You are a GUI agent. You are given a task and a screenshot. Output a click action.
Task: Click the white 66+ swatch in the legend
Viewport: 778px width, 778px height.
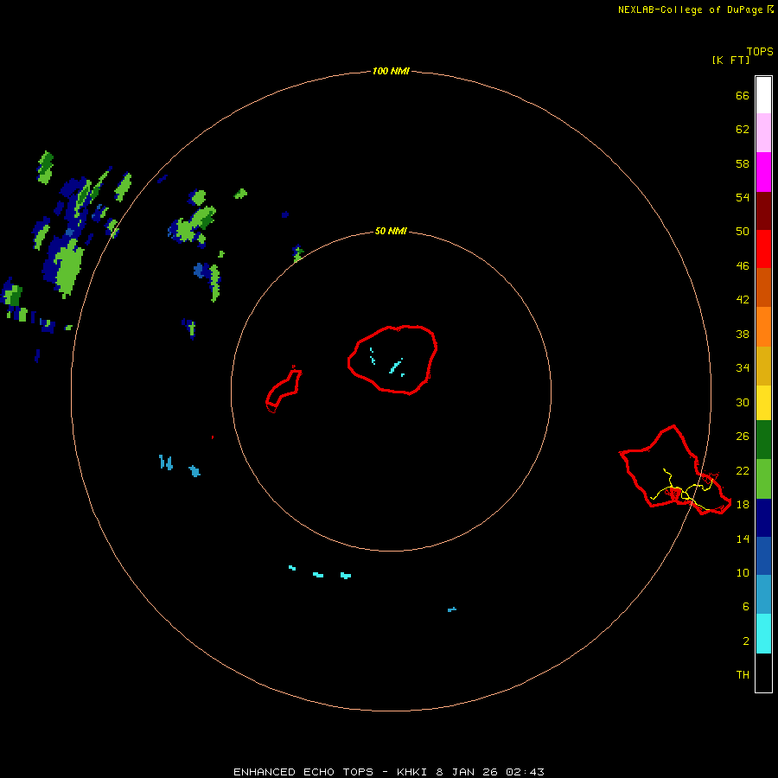coord(763,95)
